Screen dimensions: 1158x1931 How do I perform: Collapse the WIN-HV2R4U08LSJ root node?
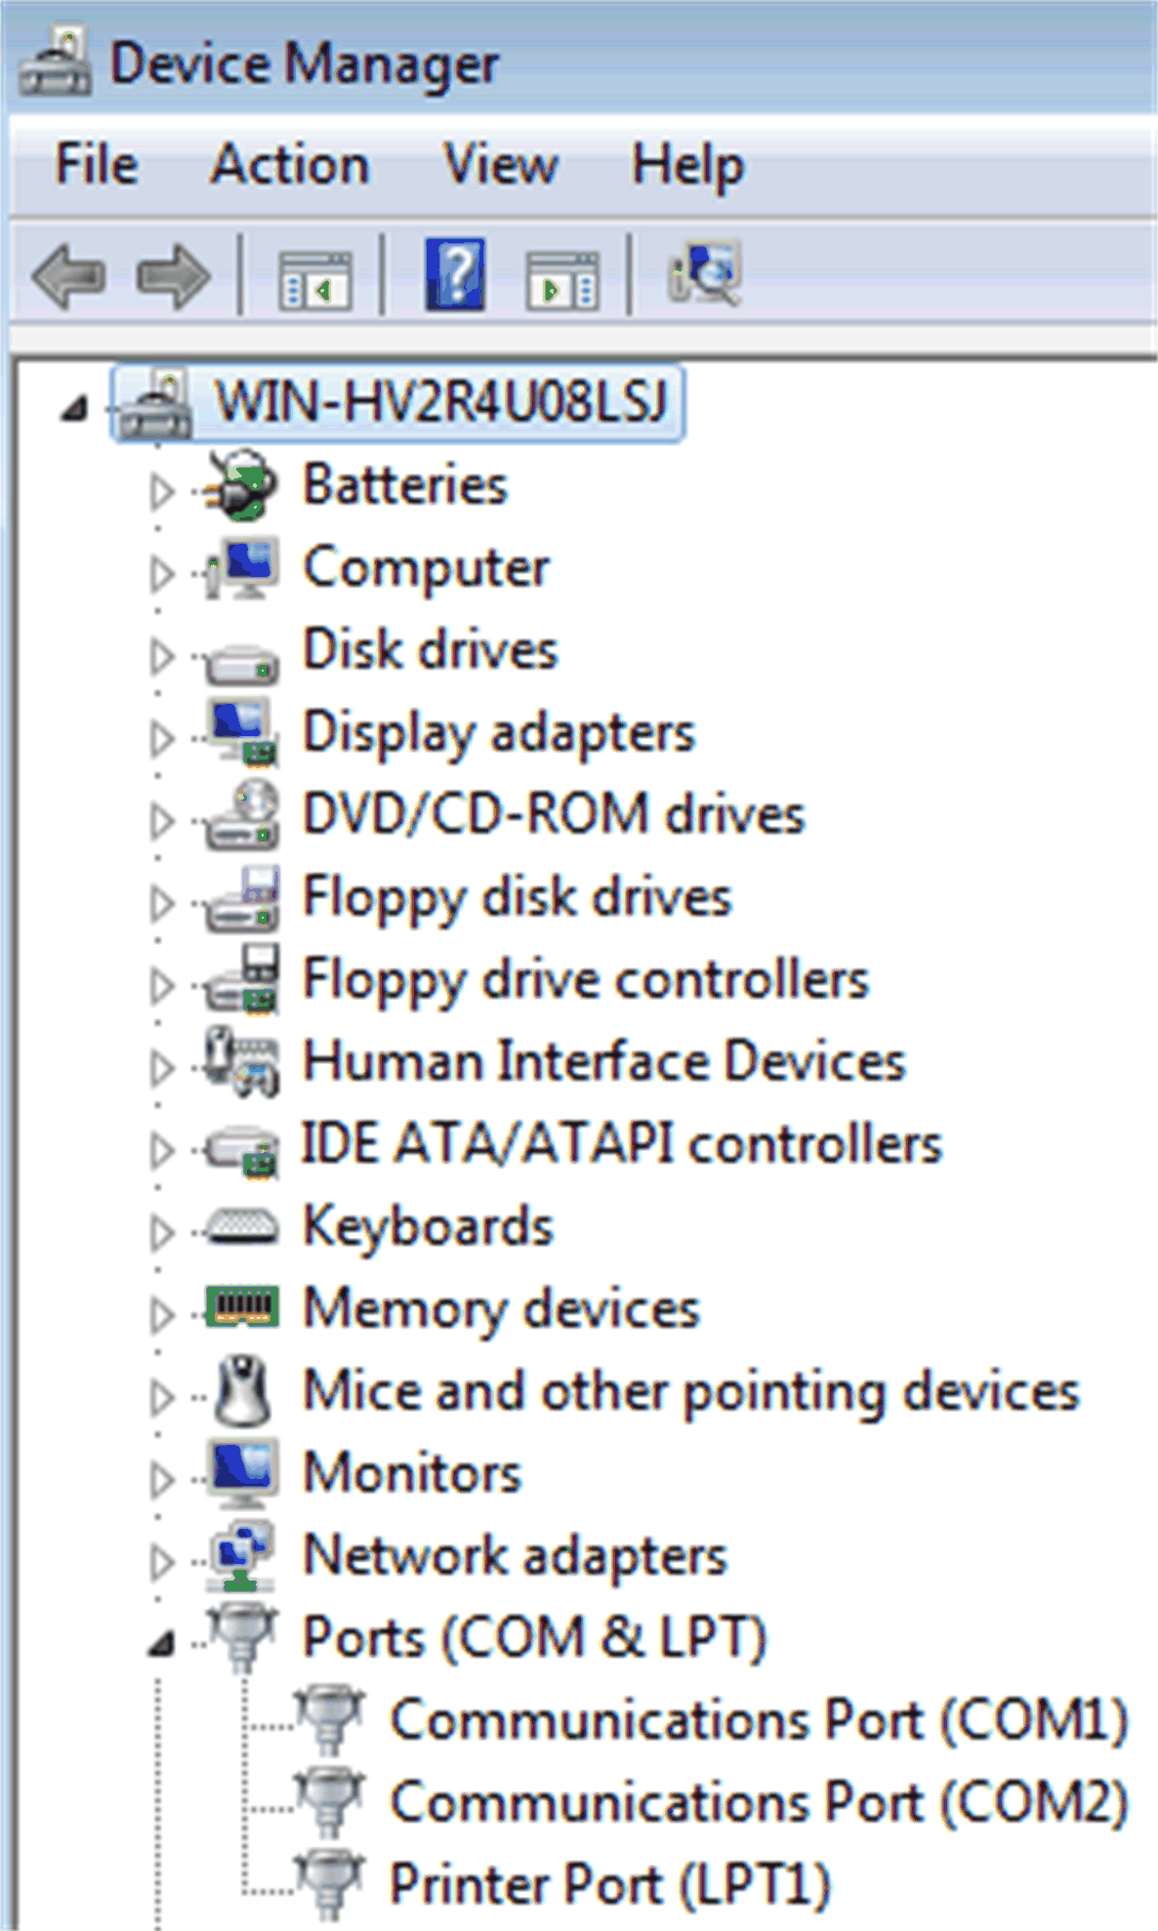click(x=73, y=409)
